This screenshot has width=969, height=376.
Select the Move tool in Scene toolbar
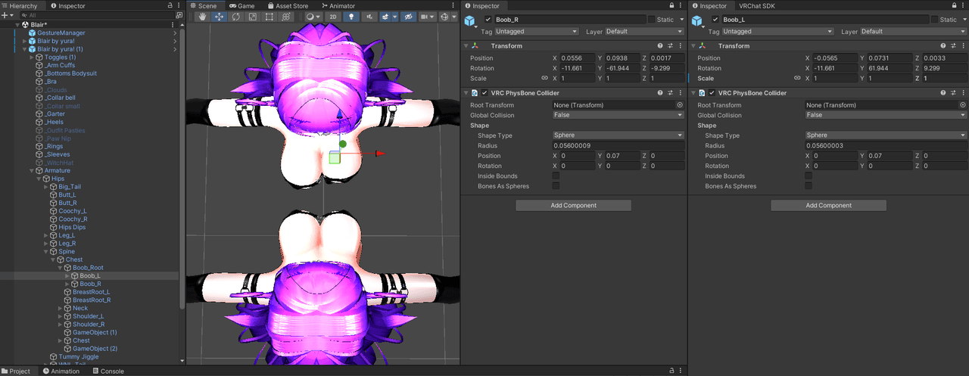pyautogui.click(x=219, y=17)
